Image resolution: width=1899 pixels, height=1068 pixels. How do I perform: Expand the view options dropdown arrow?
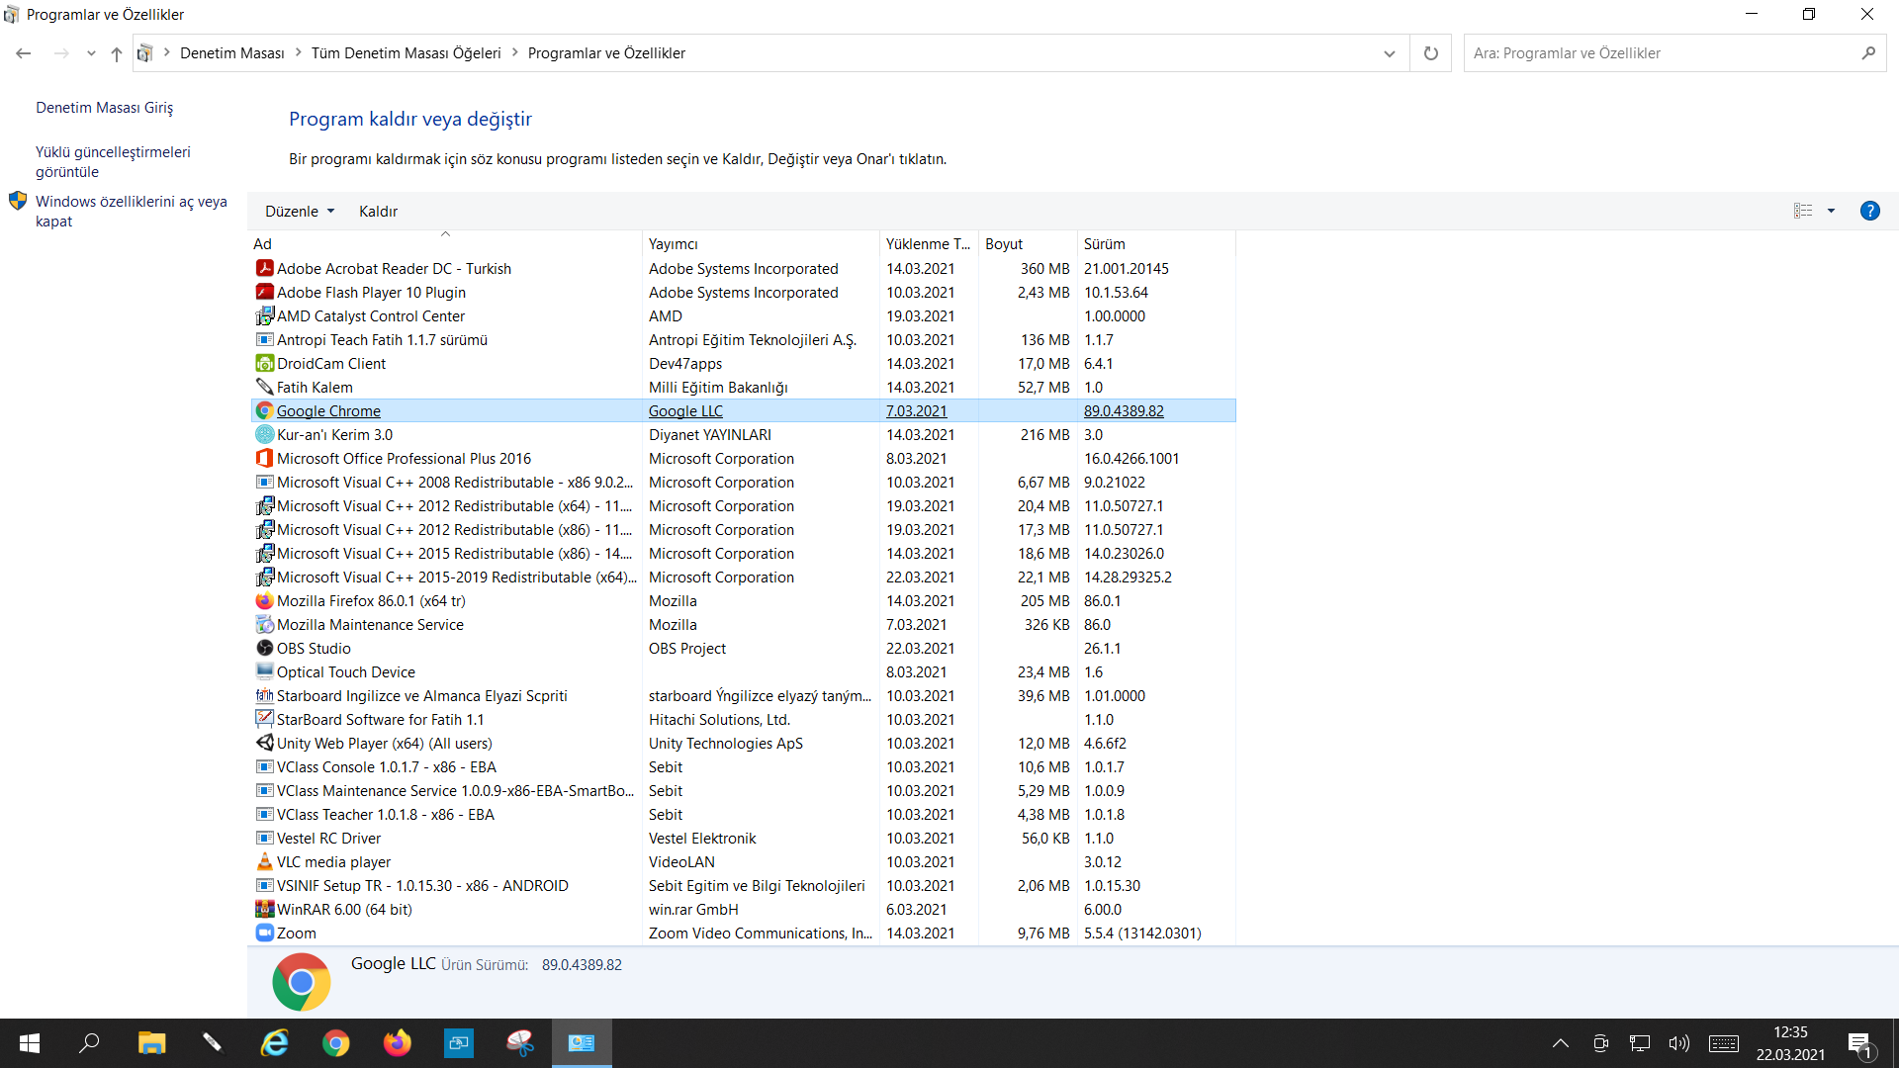pyautogui.click(x=1831, y=211)
